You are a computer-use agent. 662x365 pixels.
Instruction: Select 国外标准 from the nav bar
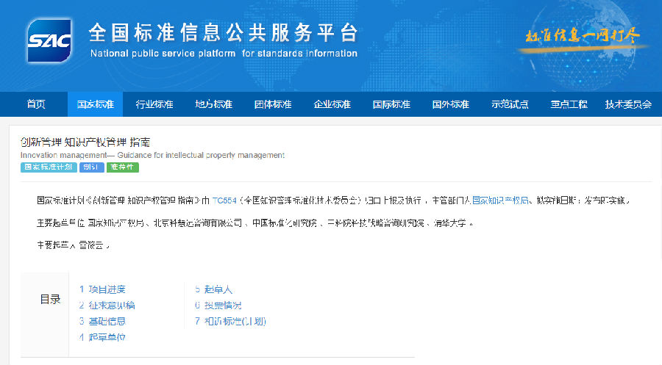point(450,104)
